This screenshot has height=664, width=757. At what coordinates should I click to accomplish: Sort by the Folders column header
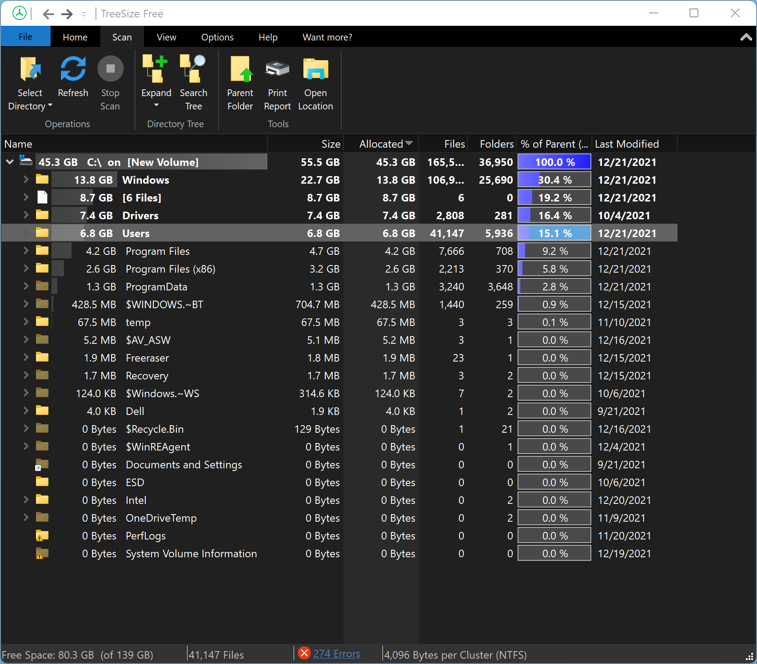492,144
